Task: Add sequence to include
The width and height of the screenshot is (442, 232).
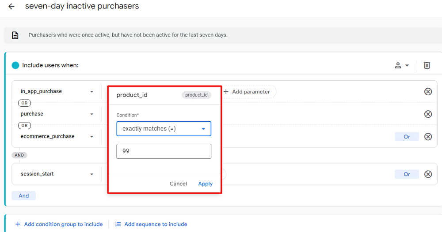Action: click(151, 224)
